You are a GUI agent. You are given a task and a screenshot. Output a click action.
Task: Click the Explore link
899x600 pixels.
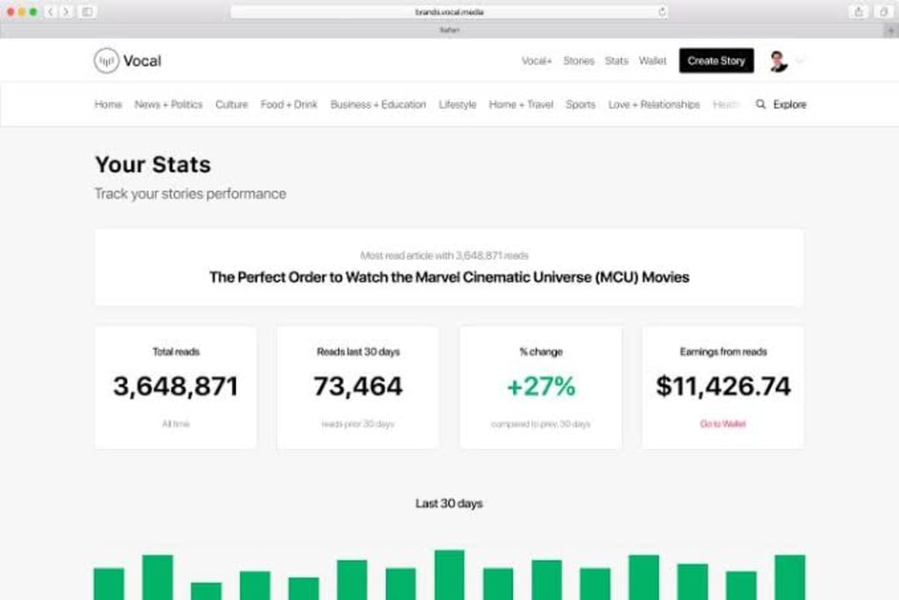pyautogui.click(x=789, y=104)
